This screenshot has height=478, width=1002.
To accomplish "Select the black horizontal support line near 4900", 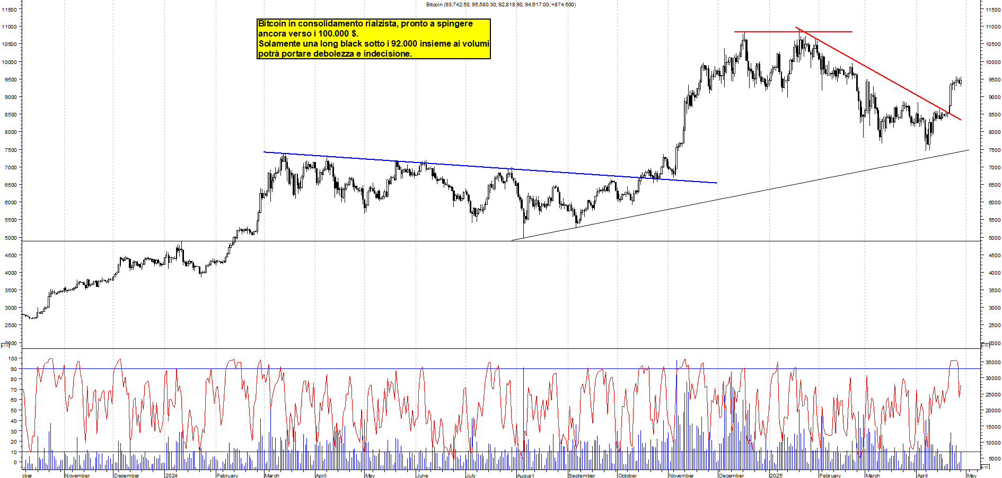I will [x=500, y=241].
